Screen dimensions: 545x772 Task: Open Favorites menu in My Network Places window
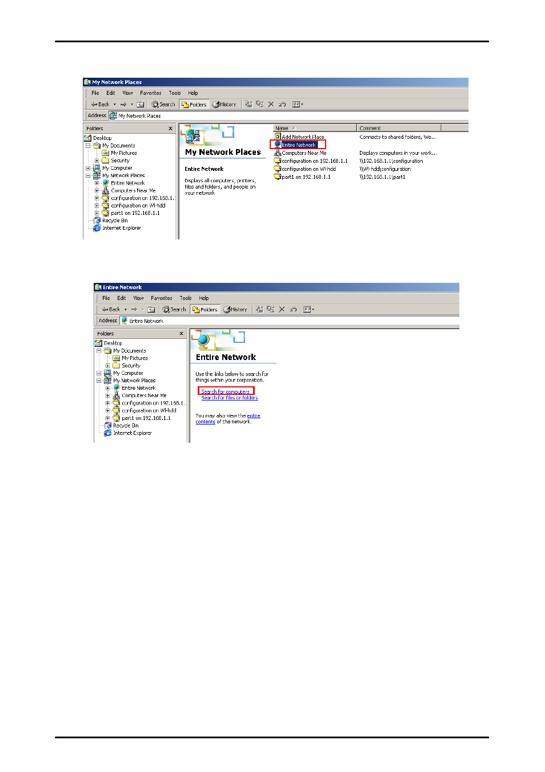point(151,93)
